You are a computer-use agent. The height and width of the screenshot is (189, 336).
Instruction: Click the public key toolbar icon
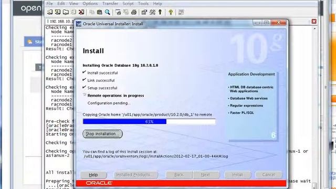pos(160,12)
